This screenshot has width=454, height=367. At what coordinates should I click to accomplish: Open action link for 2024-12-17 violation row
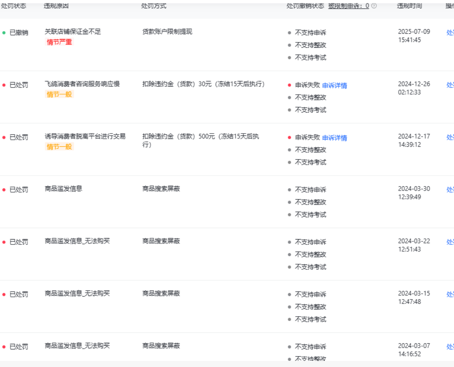point(450,137)
